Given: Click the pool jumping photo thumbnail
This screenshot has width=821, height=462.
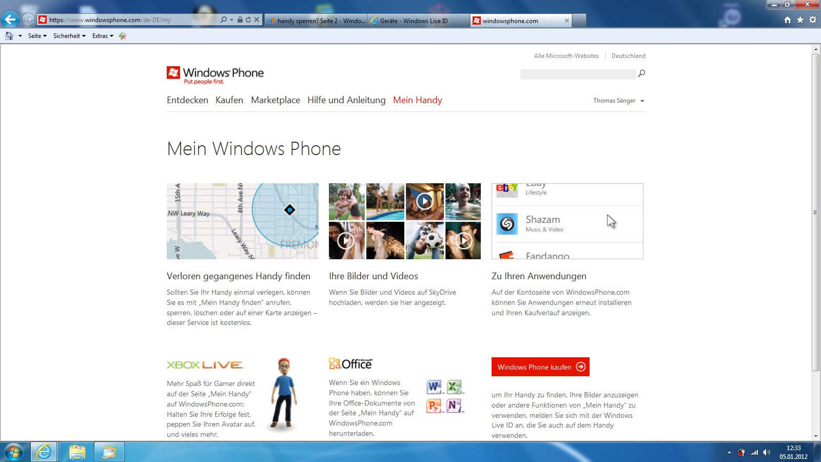Looking at the screenshot, I should coord(385,202).
